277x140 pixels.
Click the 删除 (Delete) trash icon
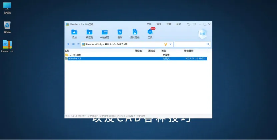[120, 32]
